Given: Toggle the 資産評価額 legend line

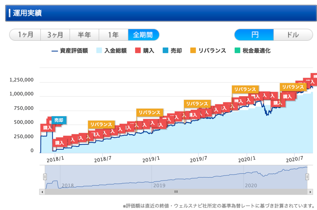Looking at the screenshot, I should [x=69, y=51].
